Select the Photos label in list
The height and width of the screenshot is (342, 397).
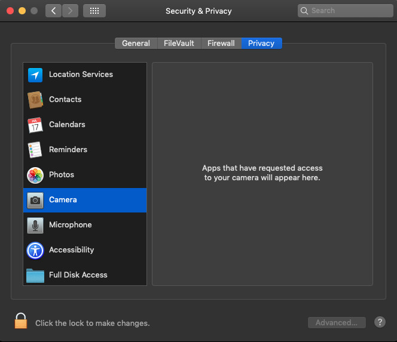[x=62, y=174]
